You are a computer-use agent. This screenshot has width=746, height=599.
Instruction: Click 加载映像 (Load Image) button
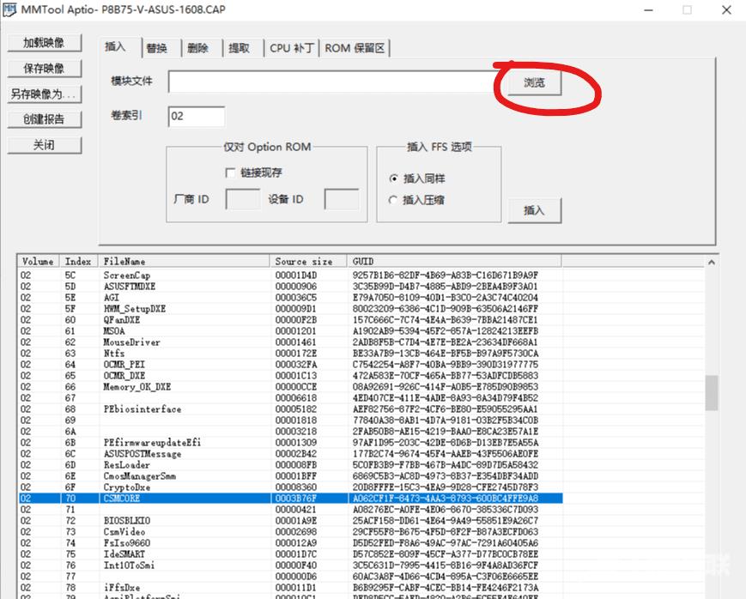tap(45, 43)
